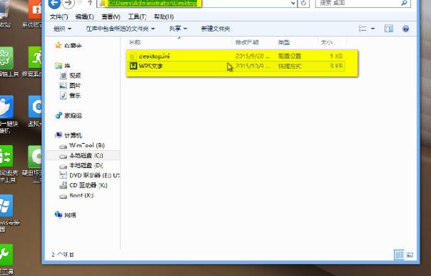Image resolution: width=431 pixels, height=276 pixels.
Task: Select 网络 in the navigation pane
Action: coord(70,215)
